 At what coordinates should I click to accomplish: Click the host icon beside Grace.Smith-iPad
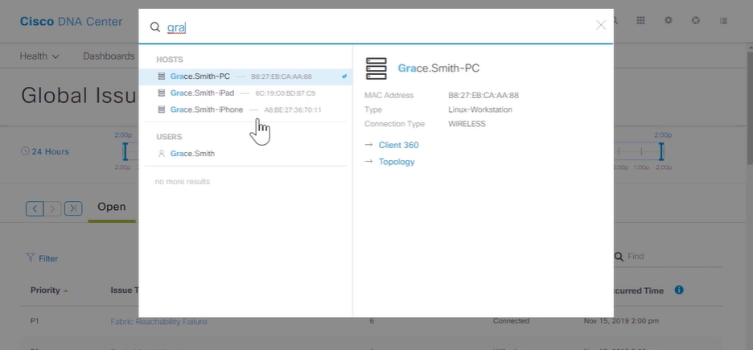tap(162, 93)
